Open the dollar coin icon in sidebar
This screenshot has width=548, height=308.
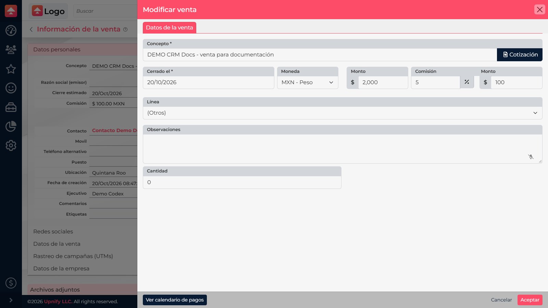[11, 283]
